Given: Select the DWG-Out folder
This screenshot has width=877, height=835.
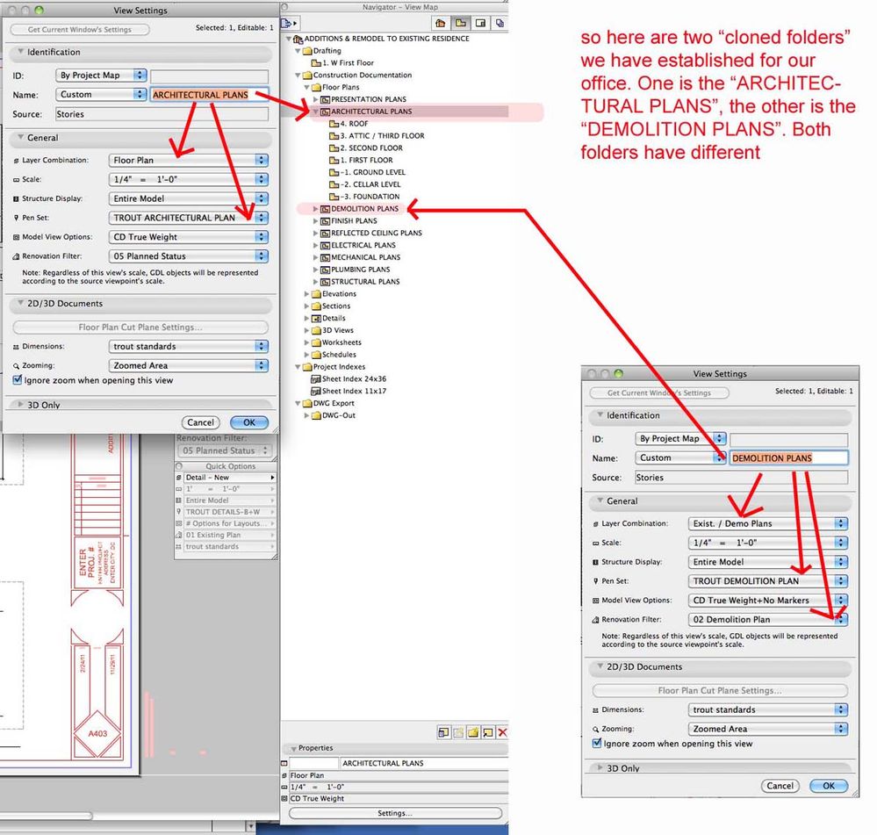Looking at the screenshot, I should (339, 415).
